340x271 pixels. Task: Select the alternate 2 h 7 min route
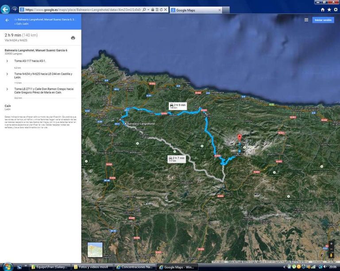[176, 158]
